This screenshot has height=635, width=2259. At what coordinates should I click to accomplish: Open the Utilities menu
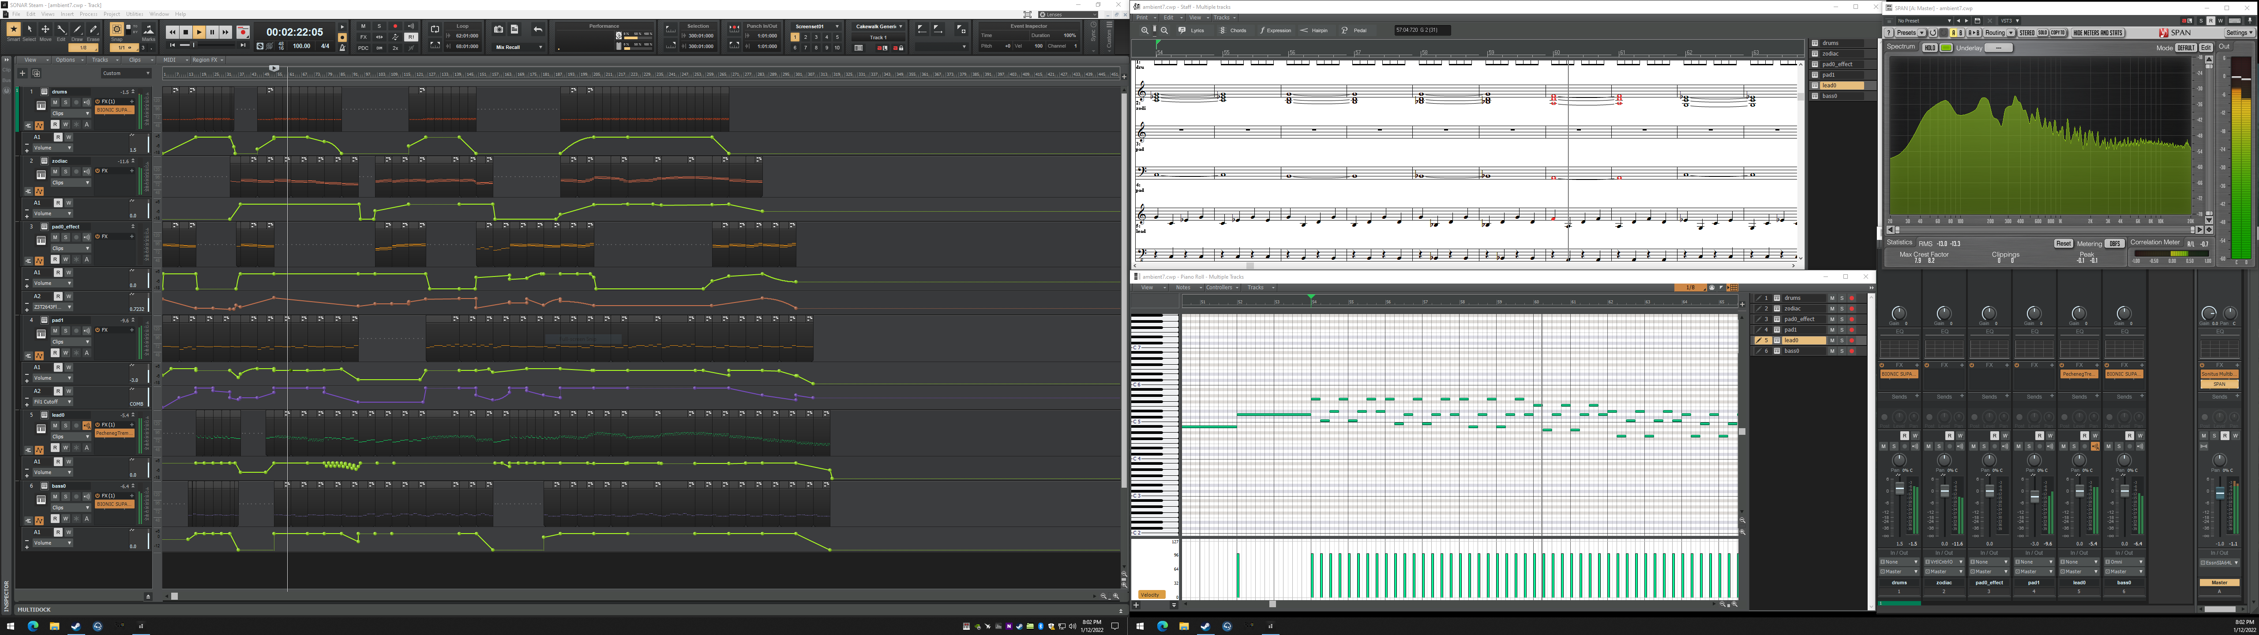tap(135, 14)
